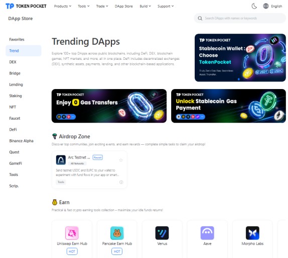Open DApp Store in top navigation
The image size is (288, 258).
[123, 6]
